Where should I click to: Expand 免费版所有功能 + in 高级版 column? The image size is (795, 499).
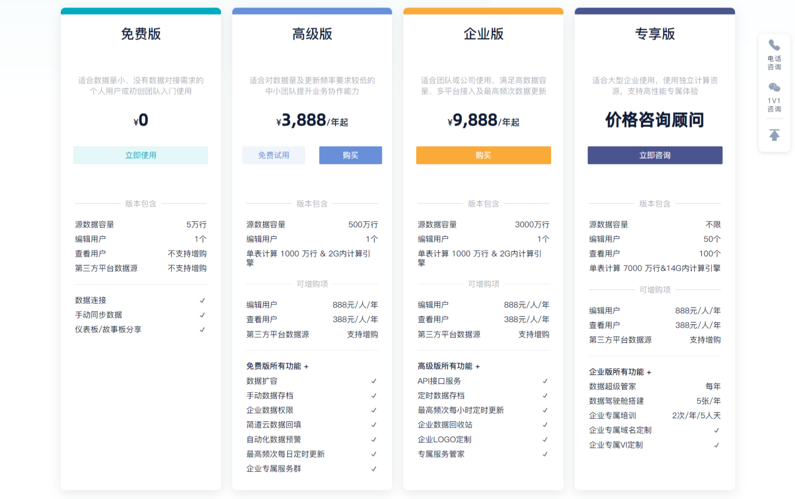coord(277,366)
